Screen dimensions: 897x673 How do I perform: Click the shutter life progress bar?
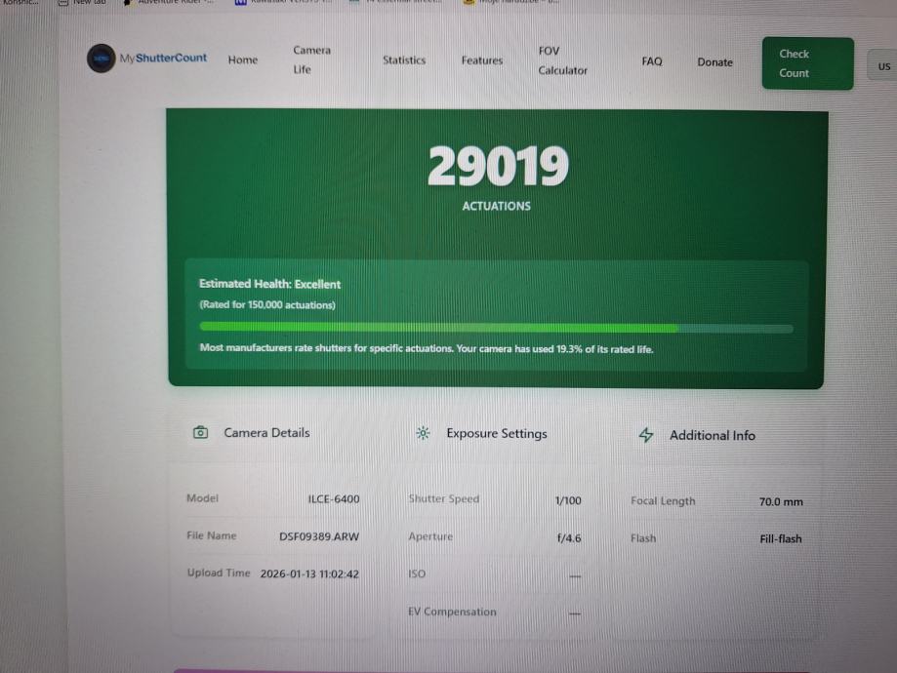(496, 328)
